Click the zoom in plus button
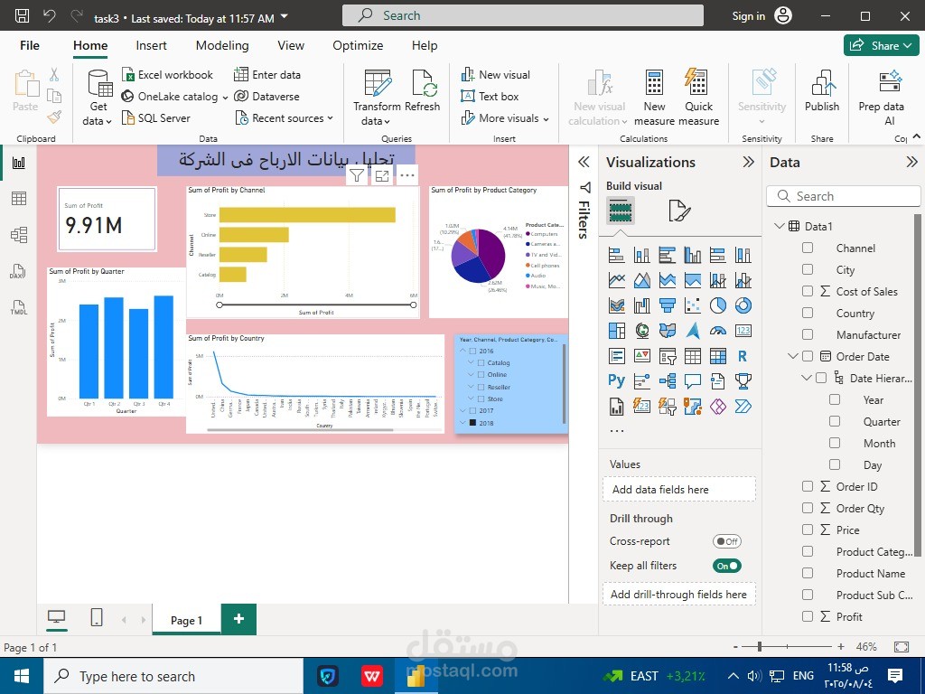Screen dimensions: 925x694 841,647
